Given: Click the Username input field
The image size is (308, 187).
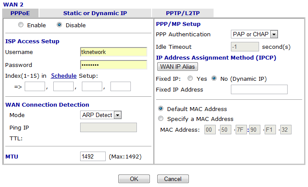Looking at the screenshot, I should [113, 52].
